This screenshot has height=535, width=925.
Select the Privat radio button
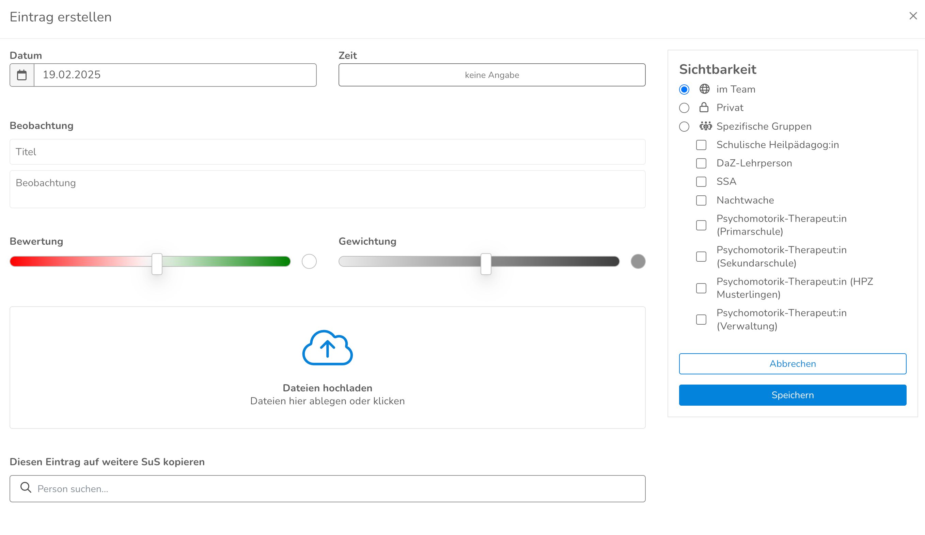pyautogui.click(x=684, y=108)
